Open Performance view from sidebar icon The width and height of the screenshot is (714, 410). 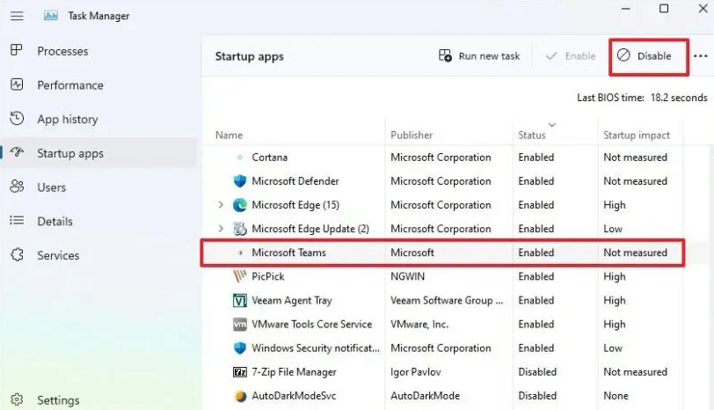[17, 85]
